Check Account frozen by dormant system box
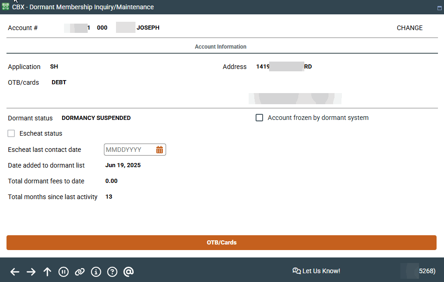The width and height of the screenshot is (444, 282). [259, 118]
